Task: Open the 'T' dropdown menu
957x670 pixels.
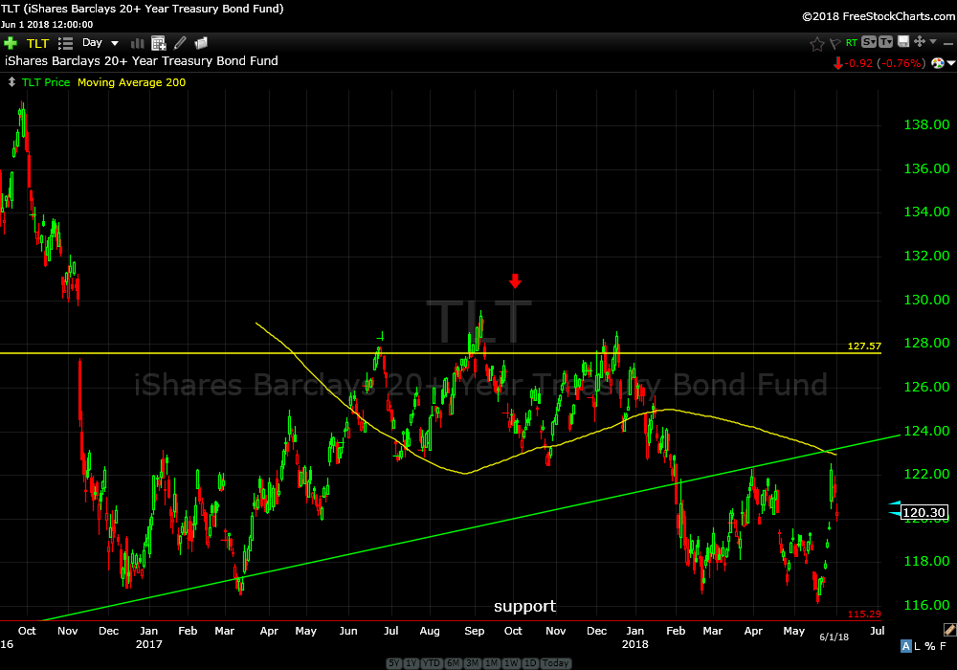Action: pyautogui.click(x=885, y=42)
